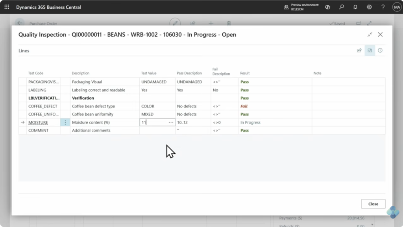Image resolution: width=403 pixels, height=227 pixels.
Task: Select the LABELING test code cell
Action: point(43,90)
